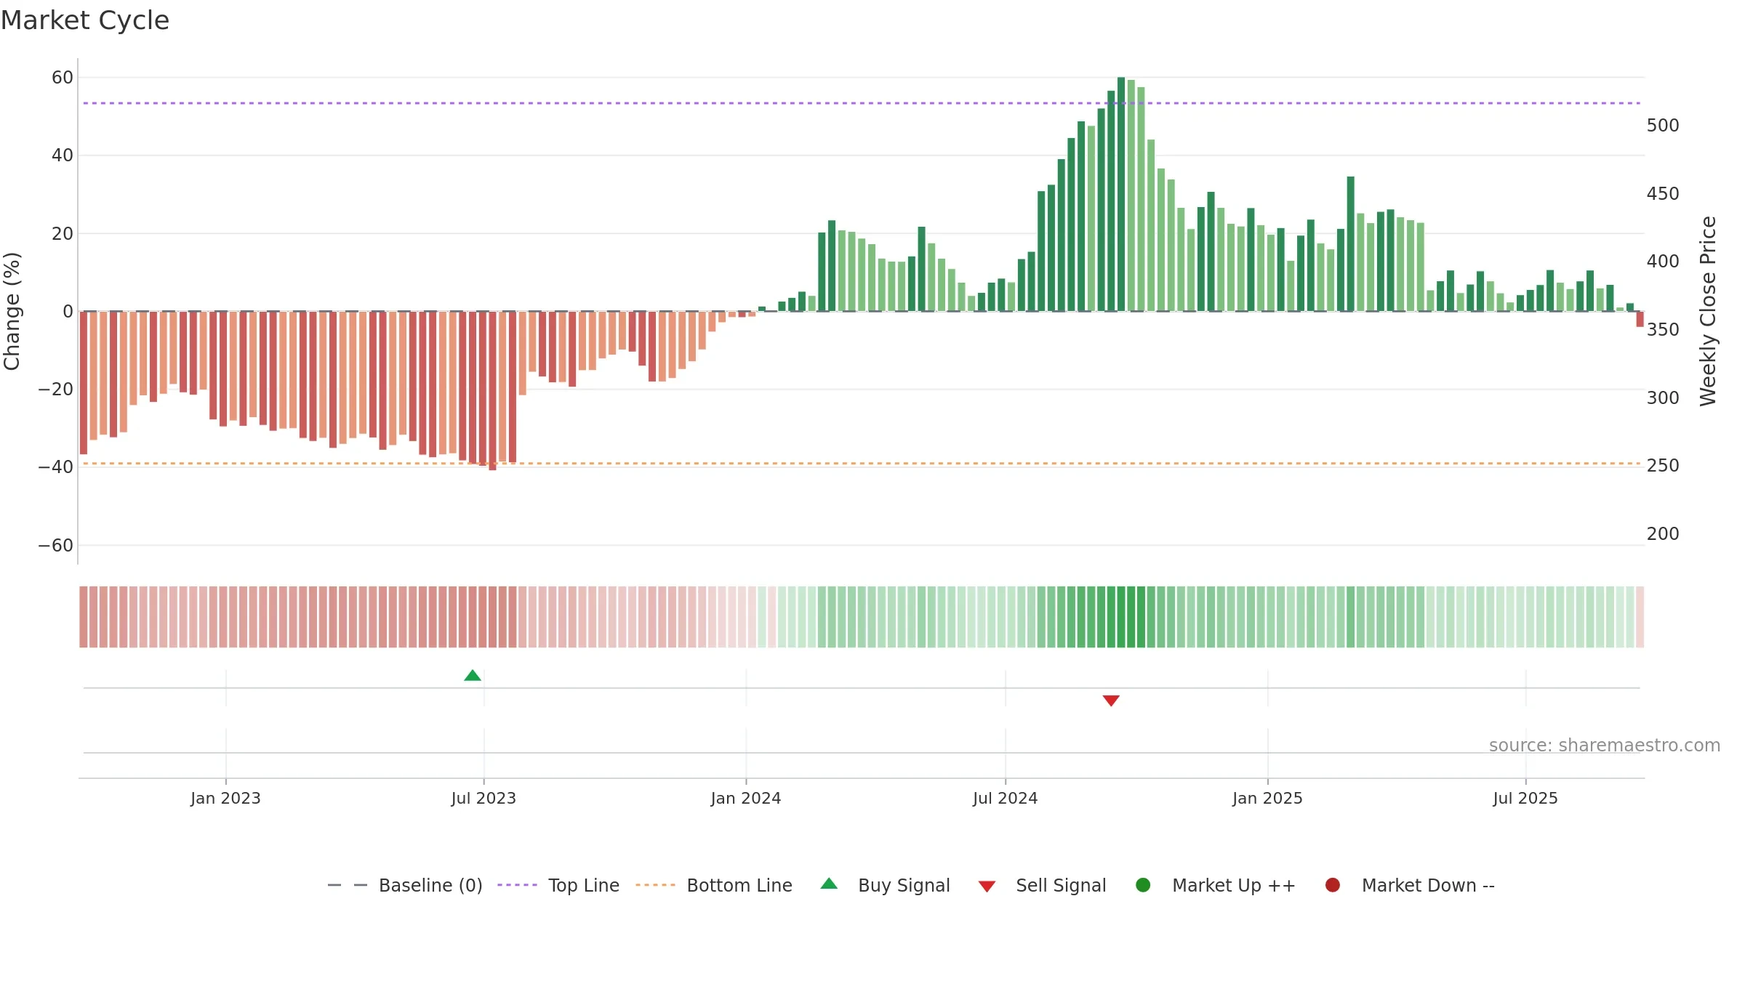Toggle the Market Up ++ legend entry
Image resolution: width=1745 pixels, height=981 pixels.
coord(1215,885)
